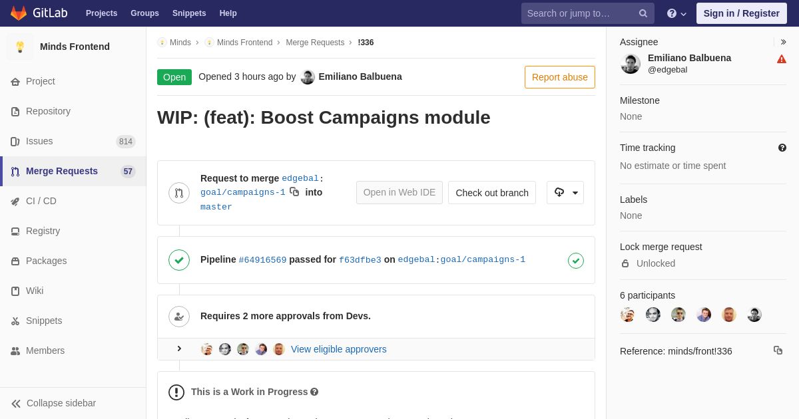Screen dimensions: 799x419
Task: Click the Work in Progress help icon
Action: click(x=314, y=392)
